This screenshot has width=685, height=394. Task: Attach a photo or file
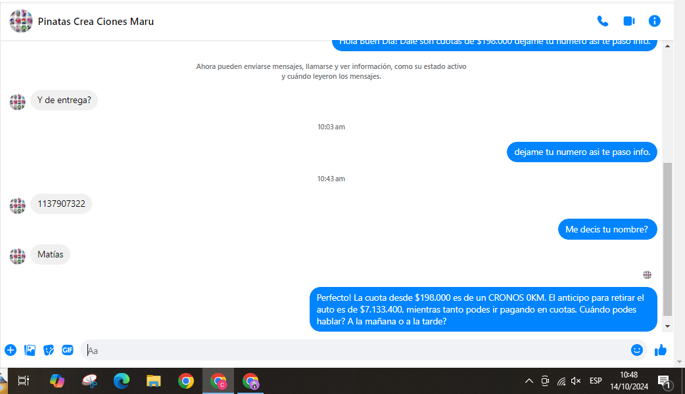[x=30, y=350]
